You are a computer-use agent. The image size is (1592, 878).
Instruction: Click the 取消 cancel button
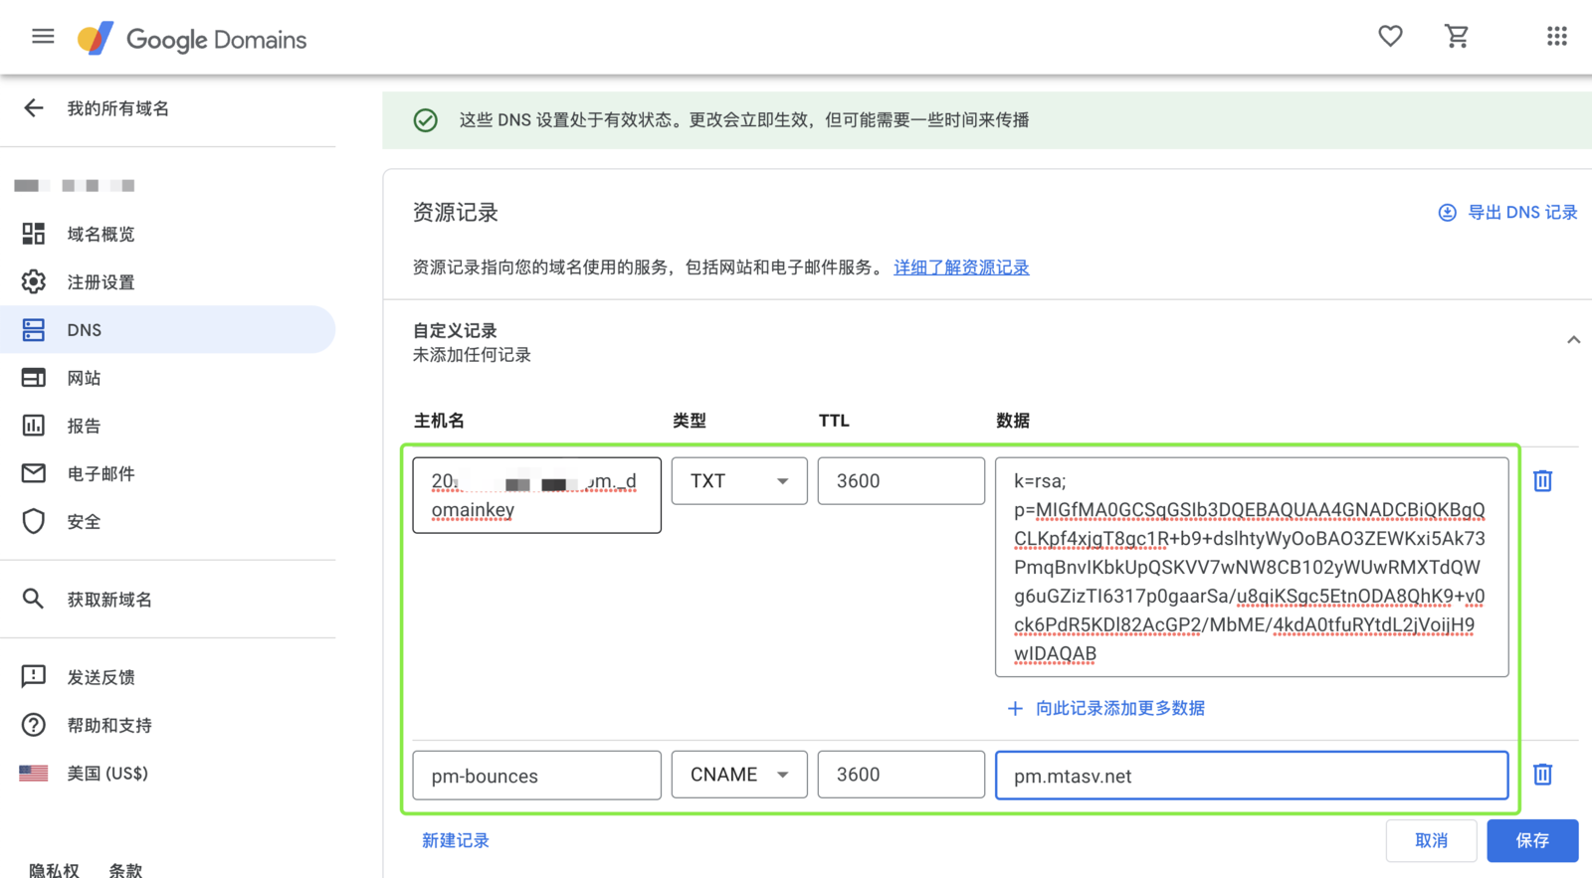click(1431, 840)
